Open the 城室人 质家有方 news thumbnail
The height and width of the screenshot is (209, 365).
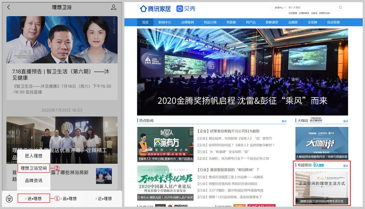pos(165,144)
